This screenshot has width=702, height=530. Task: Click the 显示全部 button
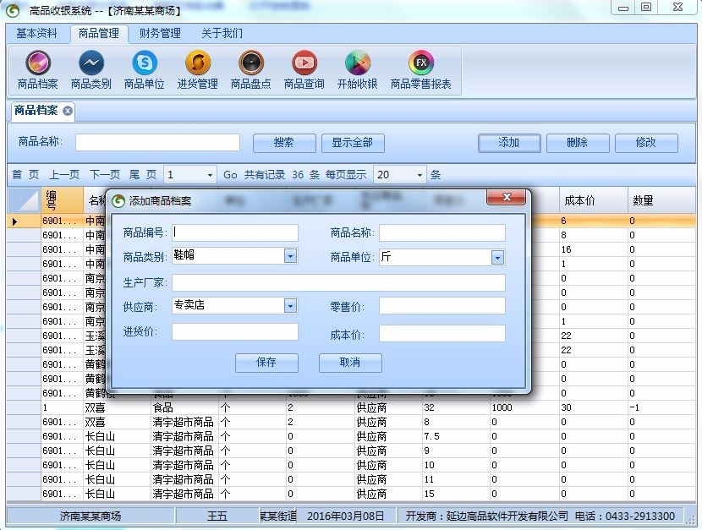click(353, 143)
